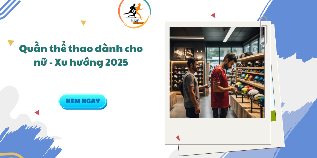Screen dimensions: 317x158
Task: Open the headline about Quần thể thao
Action: click(81, 56)
